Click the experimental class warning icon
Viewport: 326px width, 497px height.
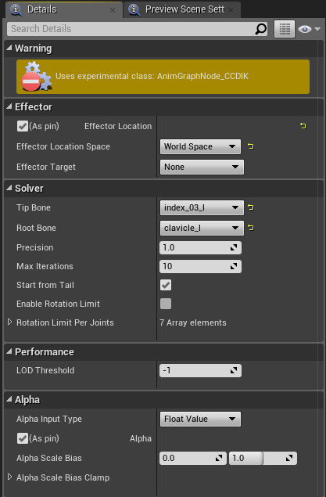coord(36,77)
